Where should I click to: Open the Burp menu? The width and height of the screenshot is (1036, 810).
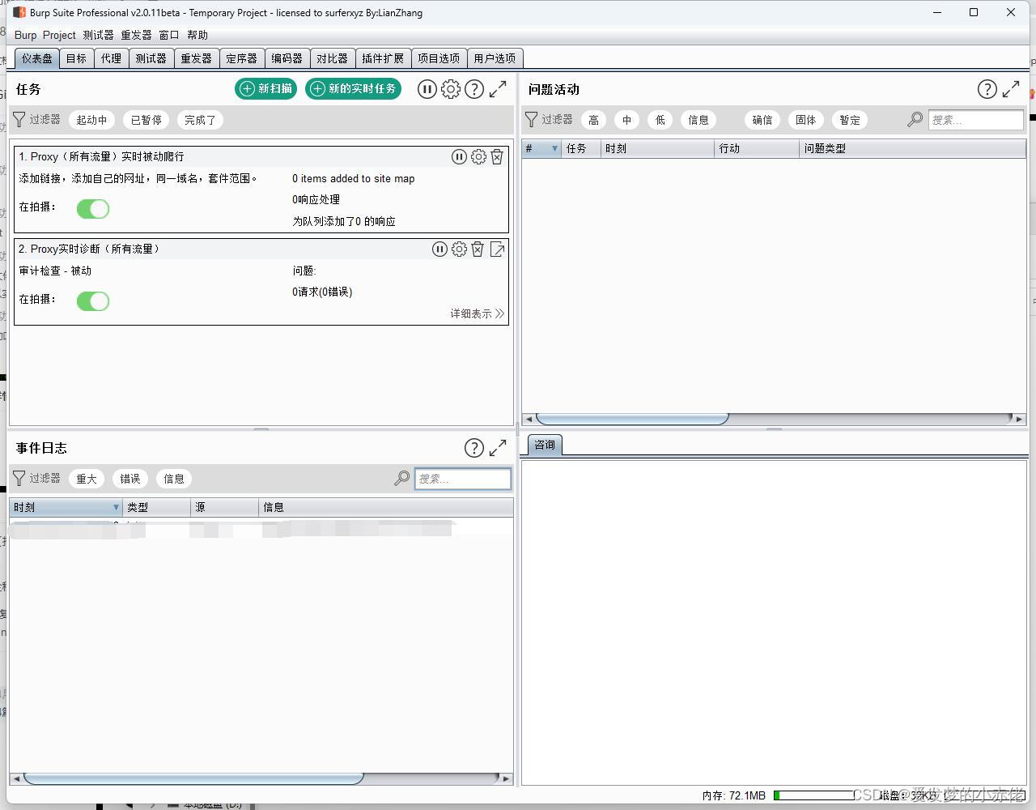click(25, 35)
